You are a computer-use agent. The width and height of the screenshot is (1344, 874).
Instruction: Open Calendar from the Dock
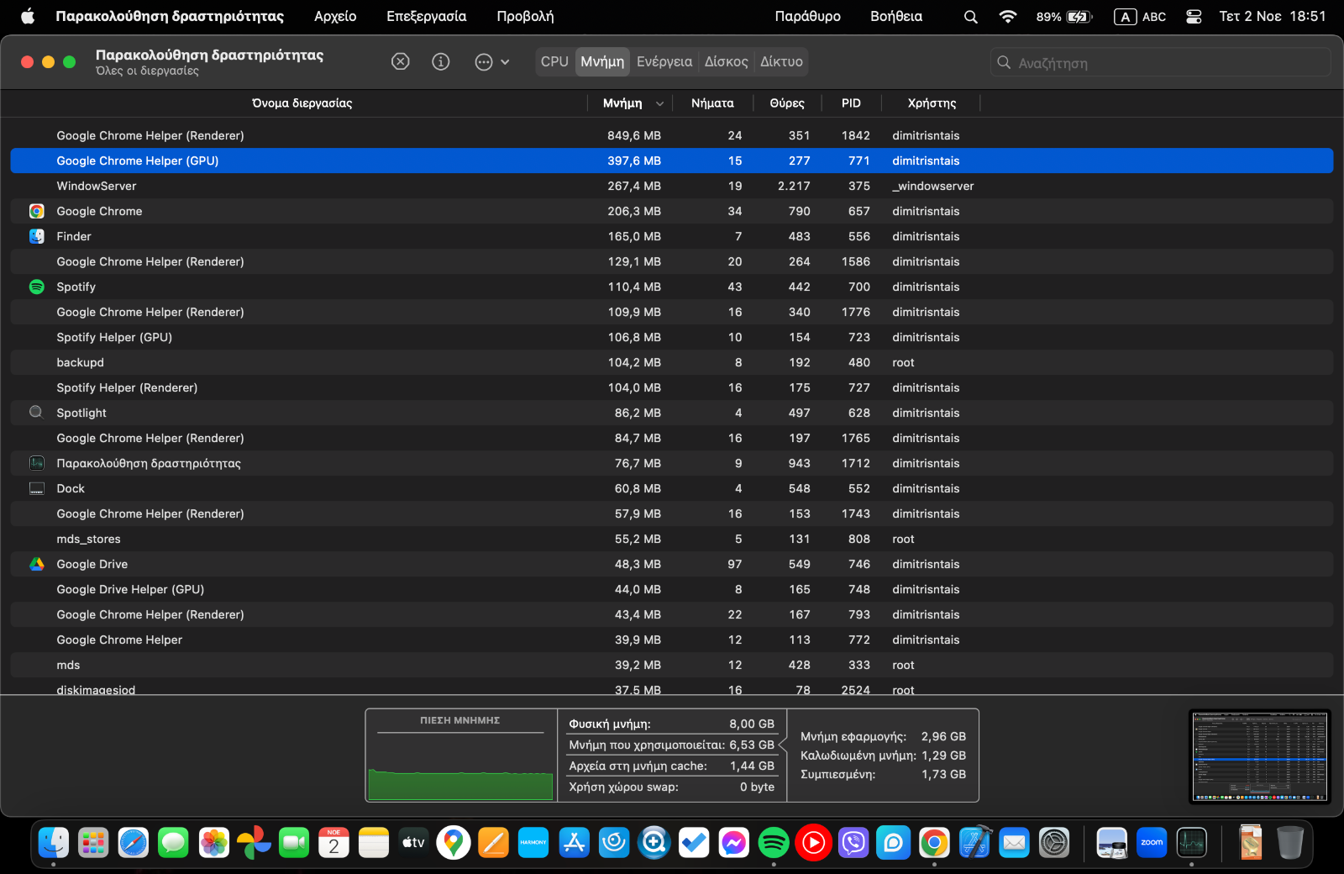tap(334, 842)
